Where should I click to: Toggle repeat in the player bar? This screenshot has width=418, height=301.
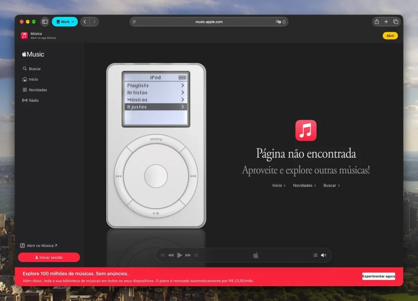coord(196,255)
